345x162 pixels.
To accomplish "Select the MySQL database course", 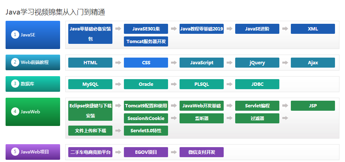I will pyautogui.click(x=90, y=84).
